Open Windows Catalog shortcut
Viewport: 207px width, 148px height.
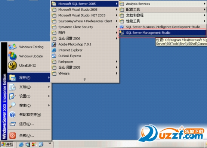tap(29, 47)
